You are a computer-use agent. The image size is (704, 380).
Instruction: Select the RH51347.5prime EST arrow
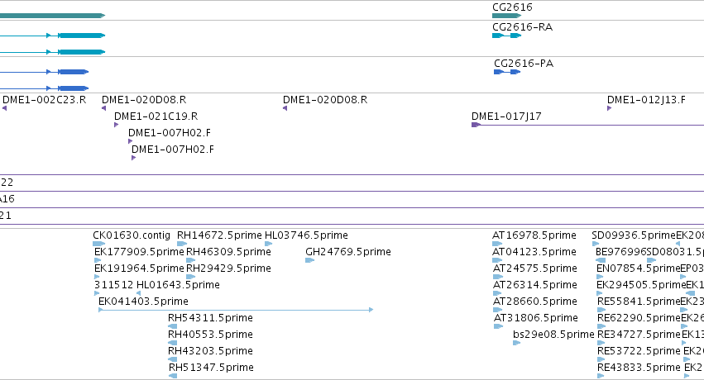coord(173,376)
